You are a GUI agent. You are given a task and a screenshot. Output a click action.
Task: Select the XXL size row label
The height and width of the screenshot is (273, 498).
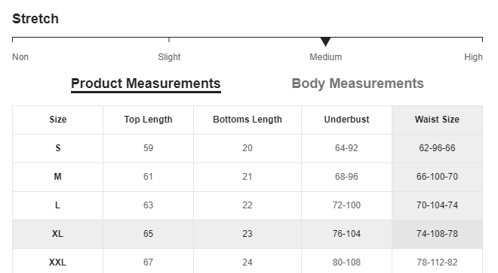tap(58, 261)
